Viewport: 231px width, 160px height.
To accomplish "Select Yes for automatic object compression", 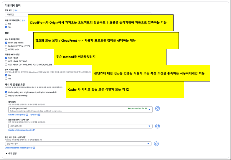I will [x=6, y=27].
